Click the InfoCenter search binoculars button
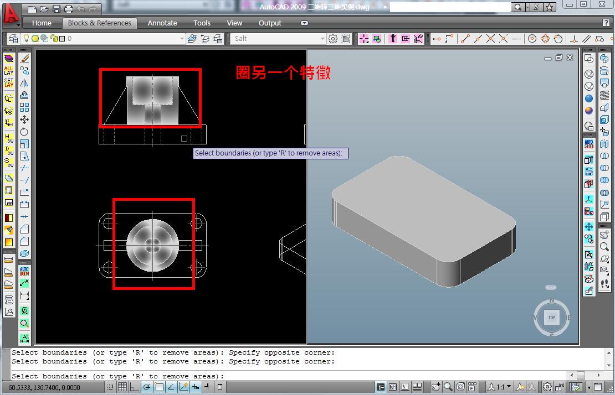Viewport: 615px width, 395px height. pyautogui.click(x=518, y=7)
